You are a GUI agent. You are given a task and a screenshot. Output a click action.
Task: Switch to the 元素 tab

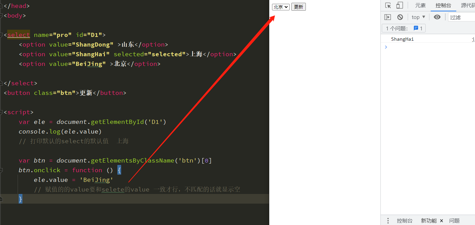coord(420,6)
